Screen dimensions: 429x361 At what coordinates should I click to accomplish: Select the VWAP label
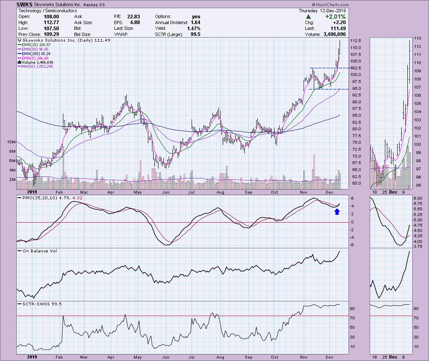121,34
